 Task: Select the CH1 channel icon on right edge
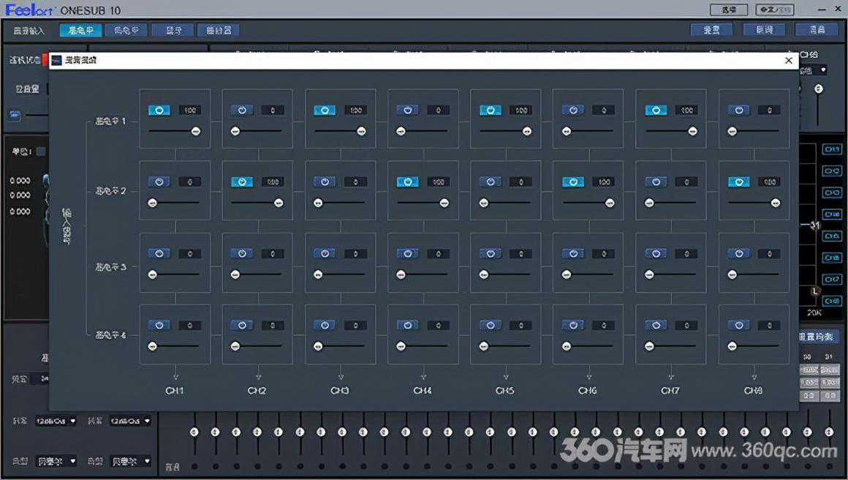pyautogui.click(x=832, y=149)
